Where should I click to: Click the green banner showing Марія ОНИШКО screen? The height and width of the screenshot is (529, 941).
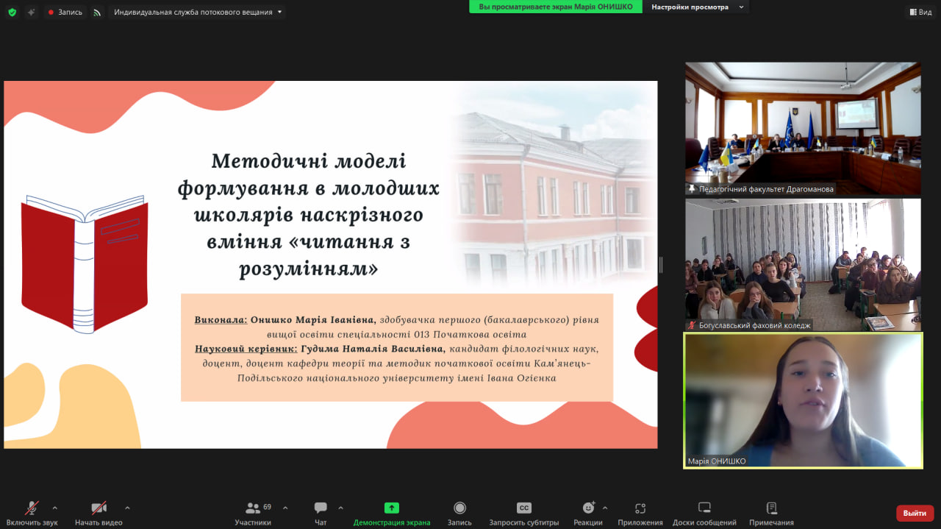(x=555, y=7)
